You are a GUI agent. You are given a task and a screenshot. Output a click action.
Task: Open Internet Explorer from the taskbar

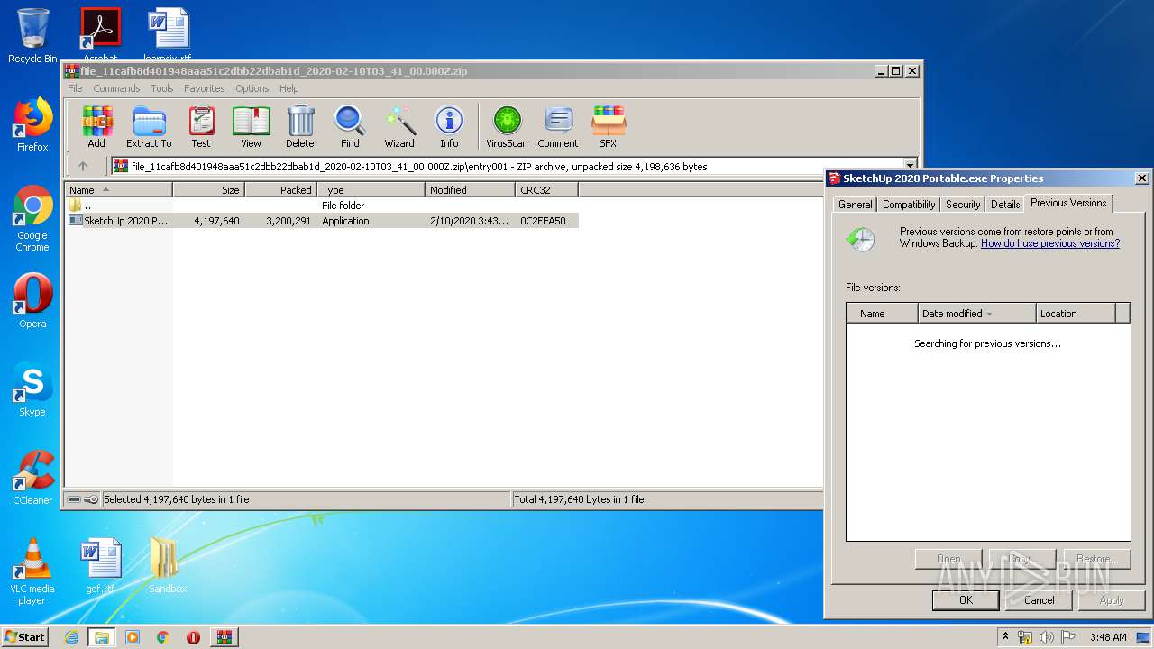click(71, 637)
